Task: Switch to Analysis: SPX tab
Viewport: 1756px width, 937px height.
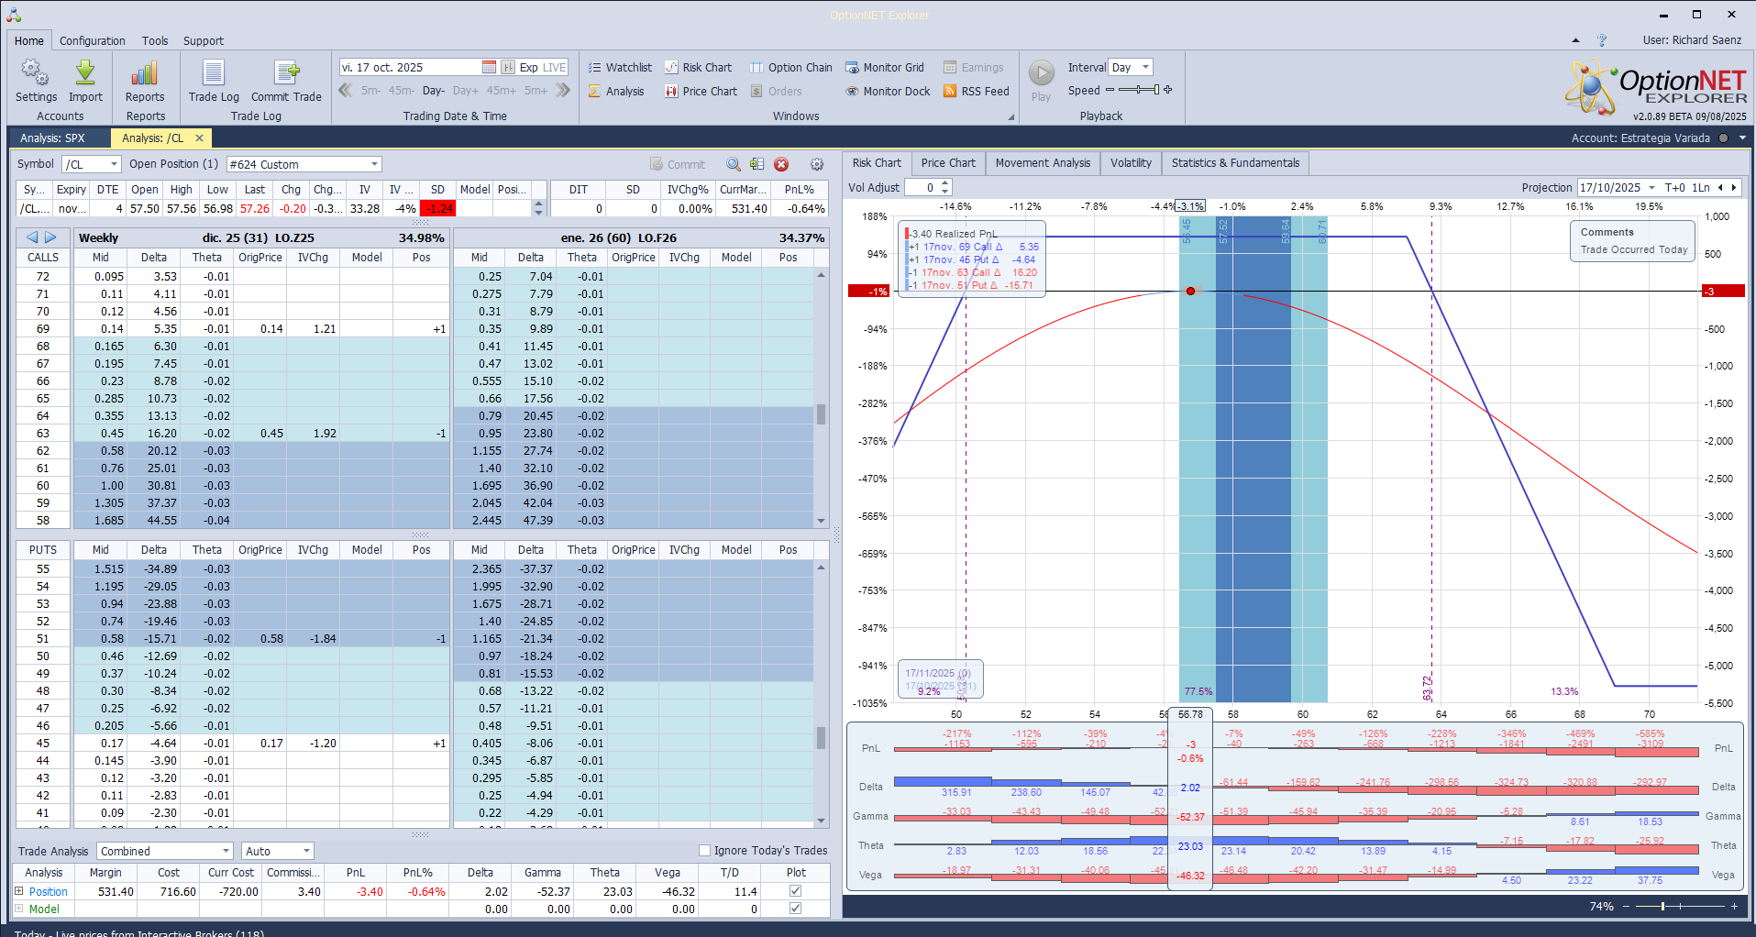Action: tap(52, 138)
